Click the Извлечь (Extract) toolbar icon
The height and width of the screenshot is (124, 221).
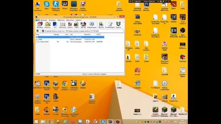point(48,25)
